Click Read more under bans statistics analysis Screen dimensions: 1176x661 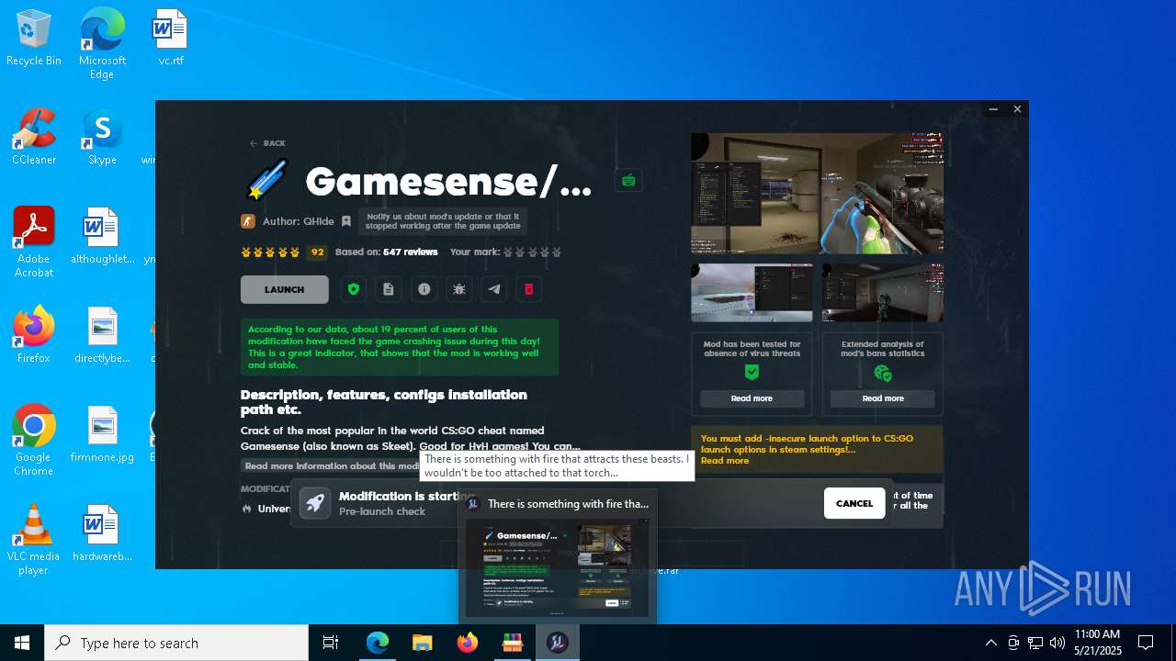click(882, 398)
